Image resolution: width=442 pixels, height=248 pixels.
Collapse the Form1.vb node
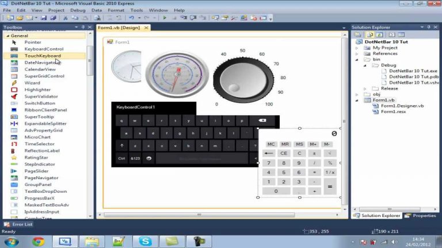click(357, 100)
